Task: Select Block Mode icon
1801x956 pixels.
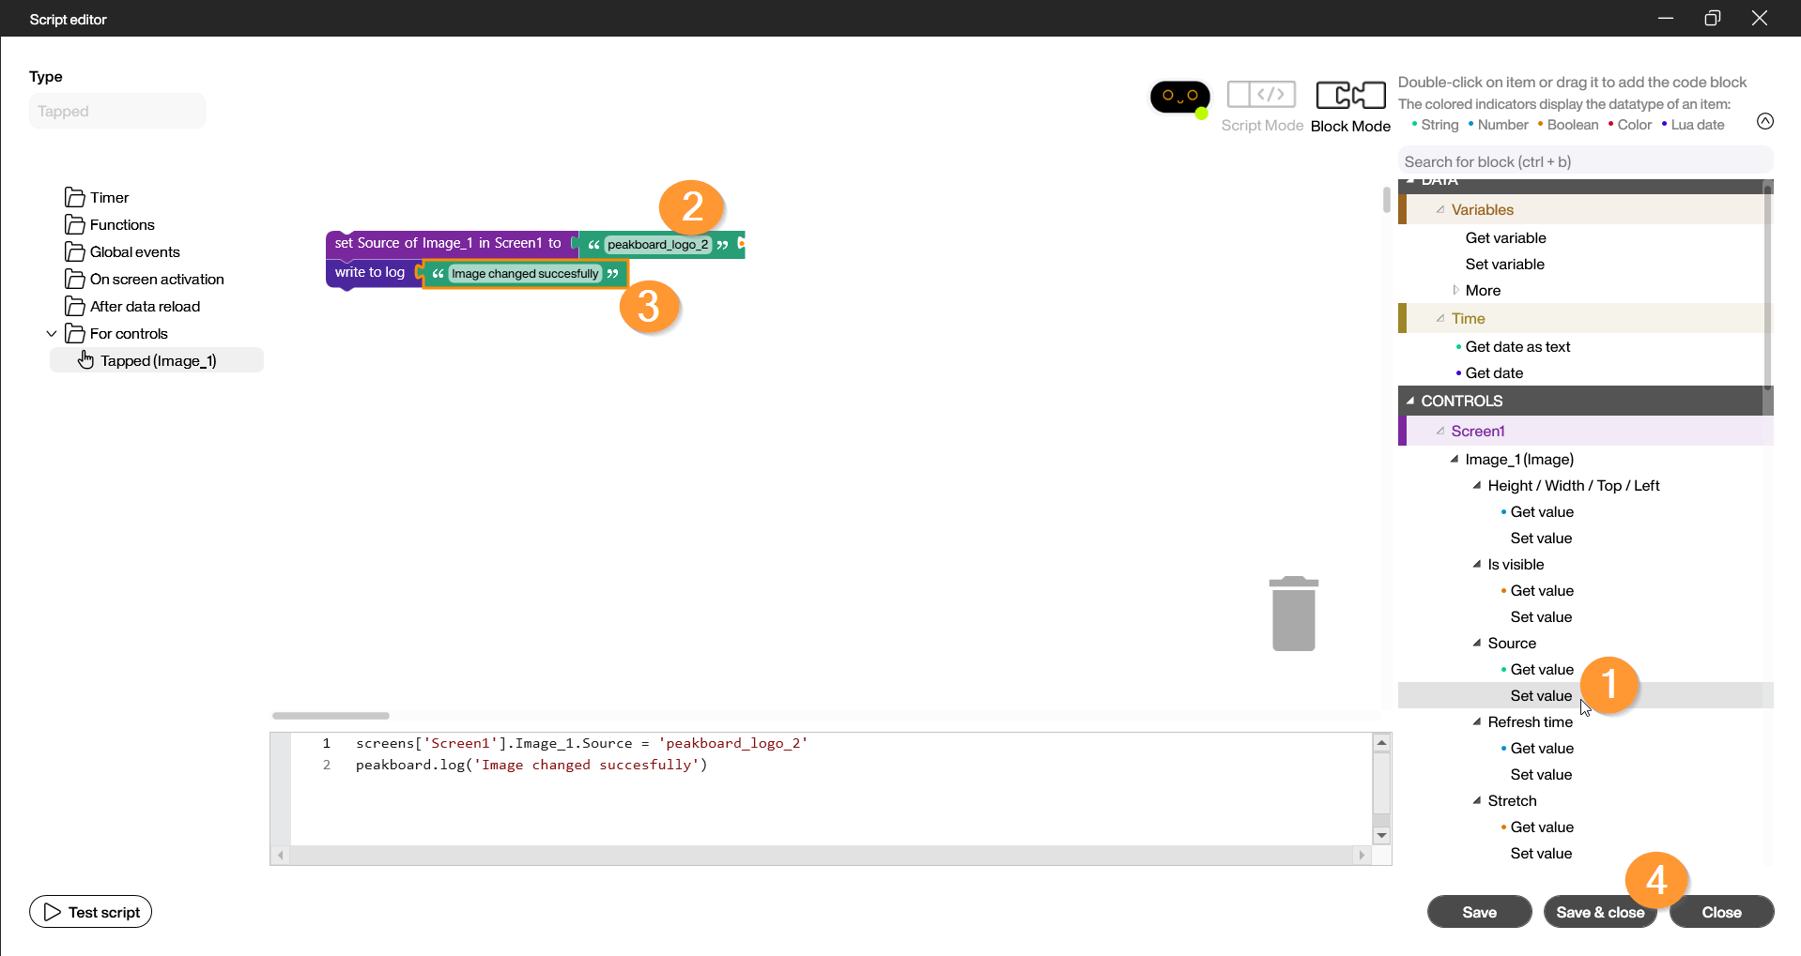Action: pos(1350,95)
